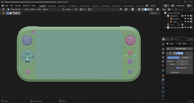The height and width of the screenshot is (103, 194).
Task: Open the Blender logo menu
Action: pos(3,6)
